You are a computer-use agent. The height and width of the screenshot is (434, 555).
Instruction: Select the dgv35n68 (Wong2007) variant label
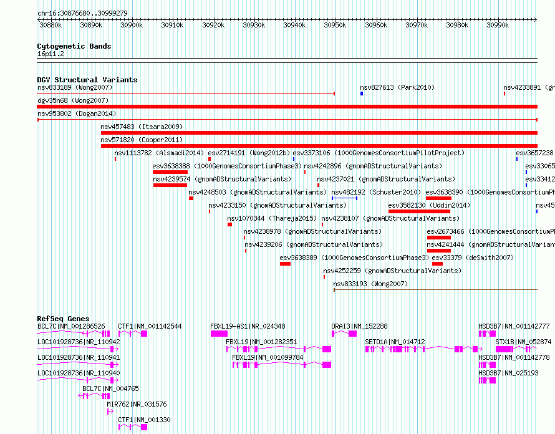pyautogui.click(x=73, y=100)
